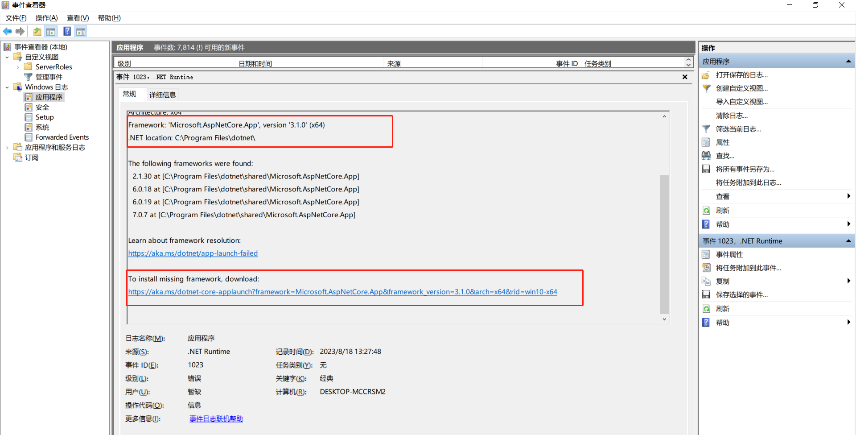The width and height of the screenshot is (856, 435).
Task: Sort events by the 日期和时间 column header
Action: tap(309, 63)
